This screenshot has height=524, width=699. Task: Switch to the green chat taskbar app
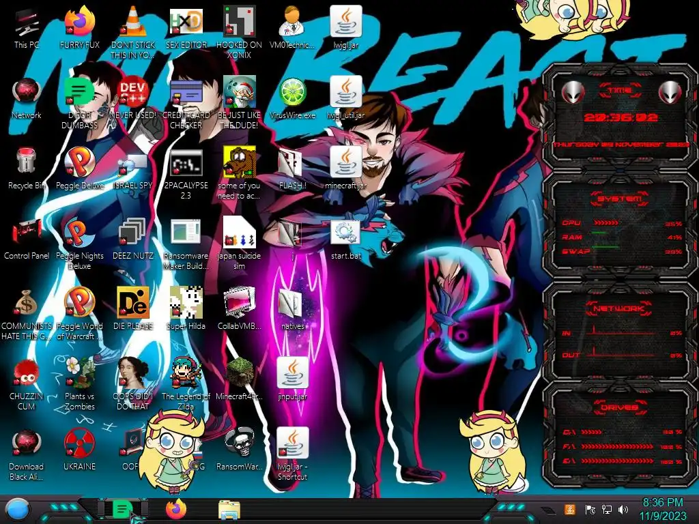pos(122,509)
